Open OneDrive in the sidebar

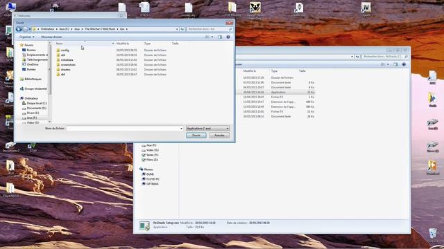[33, 64]
